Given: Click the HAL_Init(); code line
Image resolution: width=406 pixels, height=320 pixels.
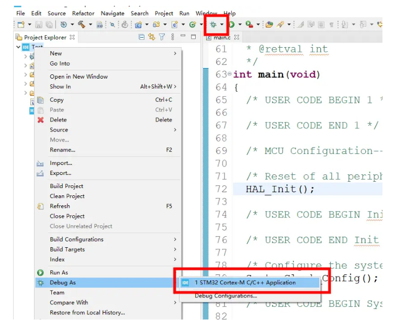Looking at the screenshot, I should point(280,189).
